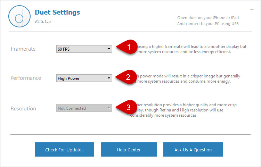This screenshot has width=261, height=167.
Task: Open the Framerate dropdown showing 60 FPS
Action: click(x=84, y=49)
